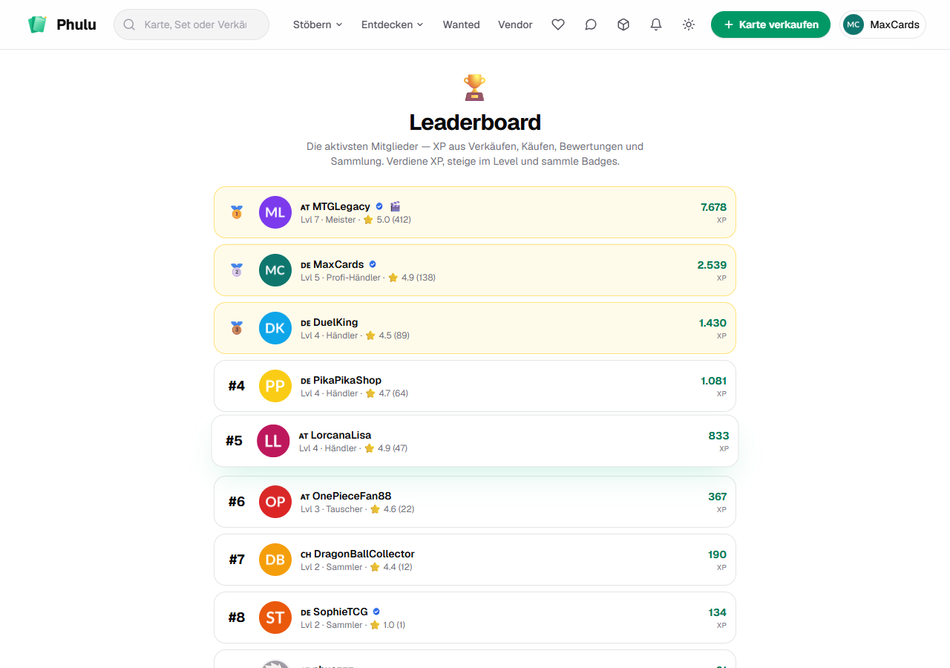Open notifications bell icon
The image size is (950, 668).
coord(656,24)
